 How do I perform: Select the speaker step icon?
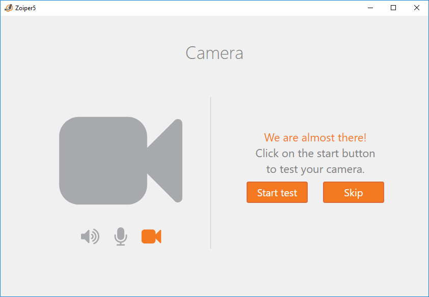pyautogui.click(x=90, y=236)
